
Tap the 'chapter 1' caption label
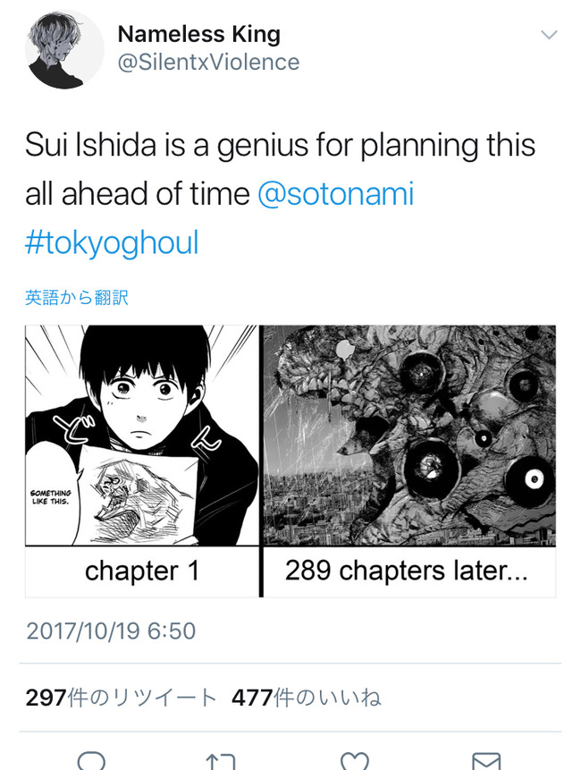[142, 571]
